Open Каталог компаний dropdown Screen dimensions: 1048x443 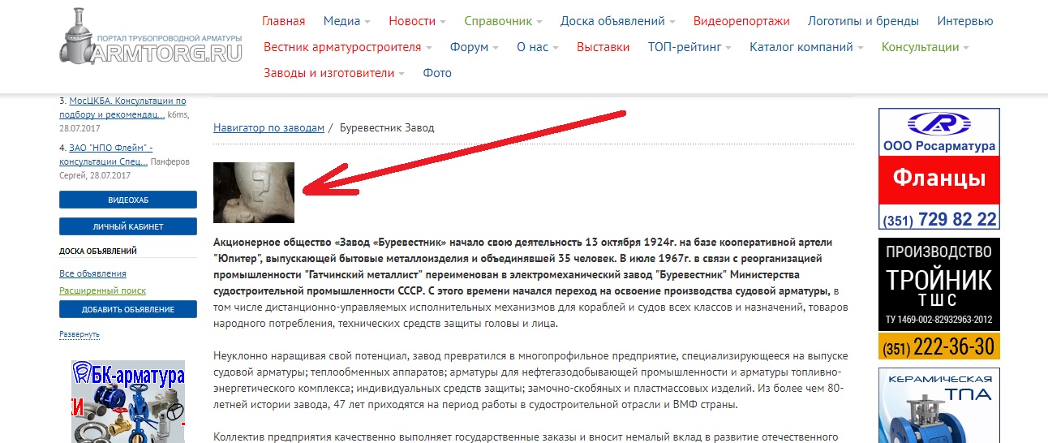[805, 47]
